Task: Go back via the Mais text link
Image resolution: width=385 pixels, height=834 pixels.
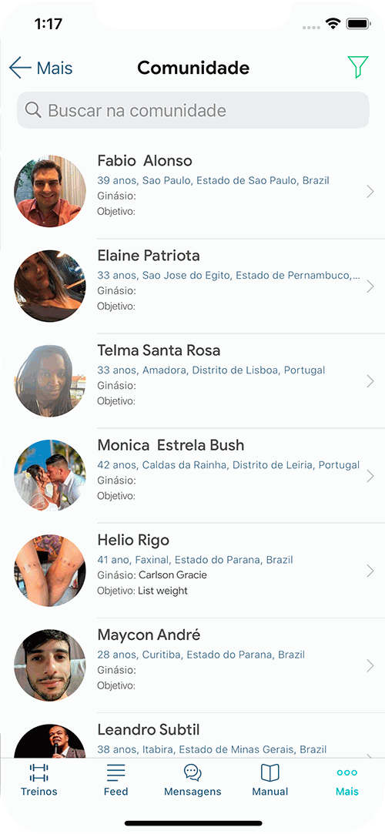Action: coord(54,68)
